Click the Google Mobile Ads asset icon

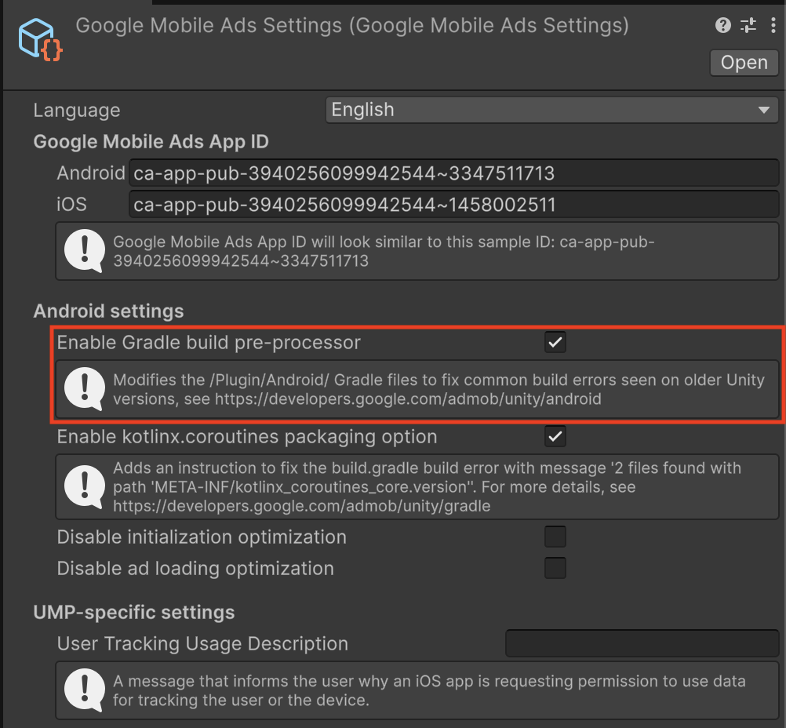coord(38,38)
